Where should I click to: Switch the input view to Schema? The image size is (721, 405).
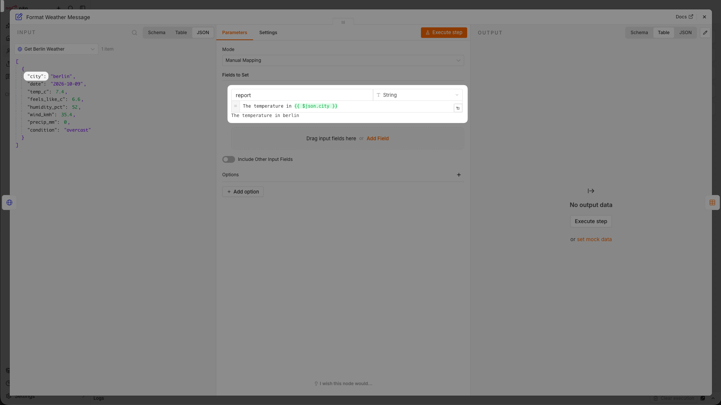pos(157,33)
